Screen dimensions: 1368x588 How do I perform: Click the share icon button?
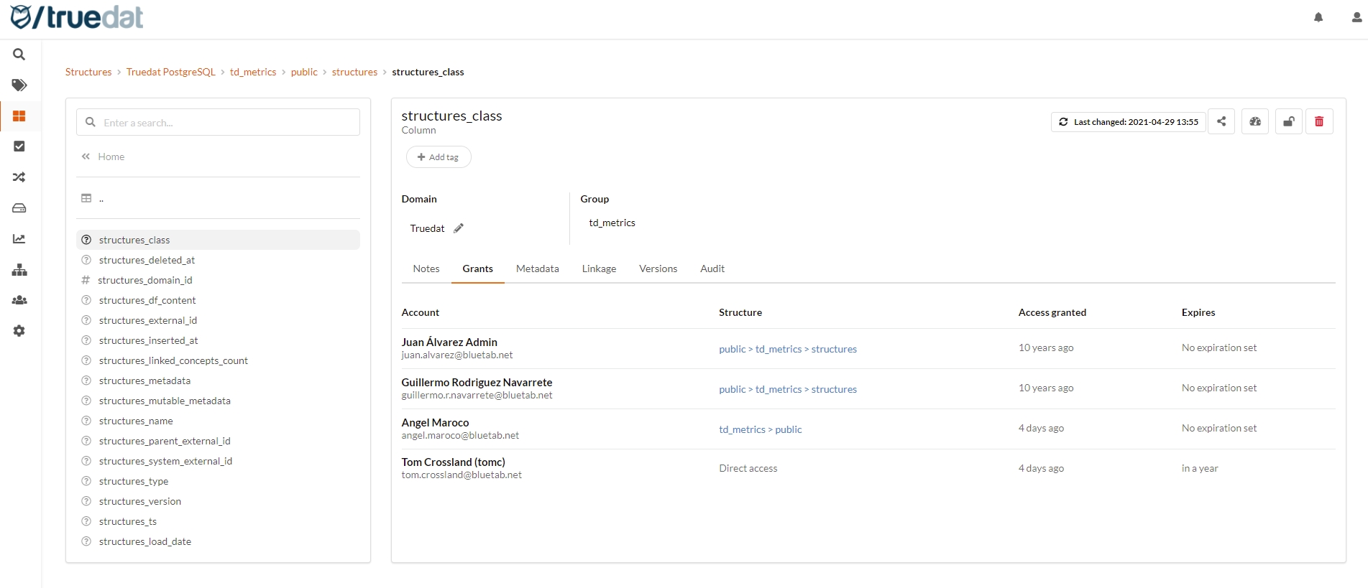coord(1221,121)
